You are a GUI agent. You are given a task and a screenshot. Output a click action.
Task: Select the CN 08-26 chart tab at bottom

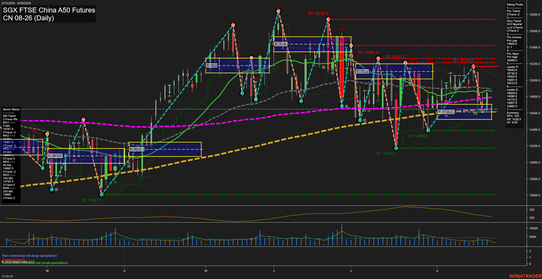tap(7, 276)
